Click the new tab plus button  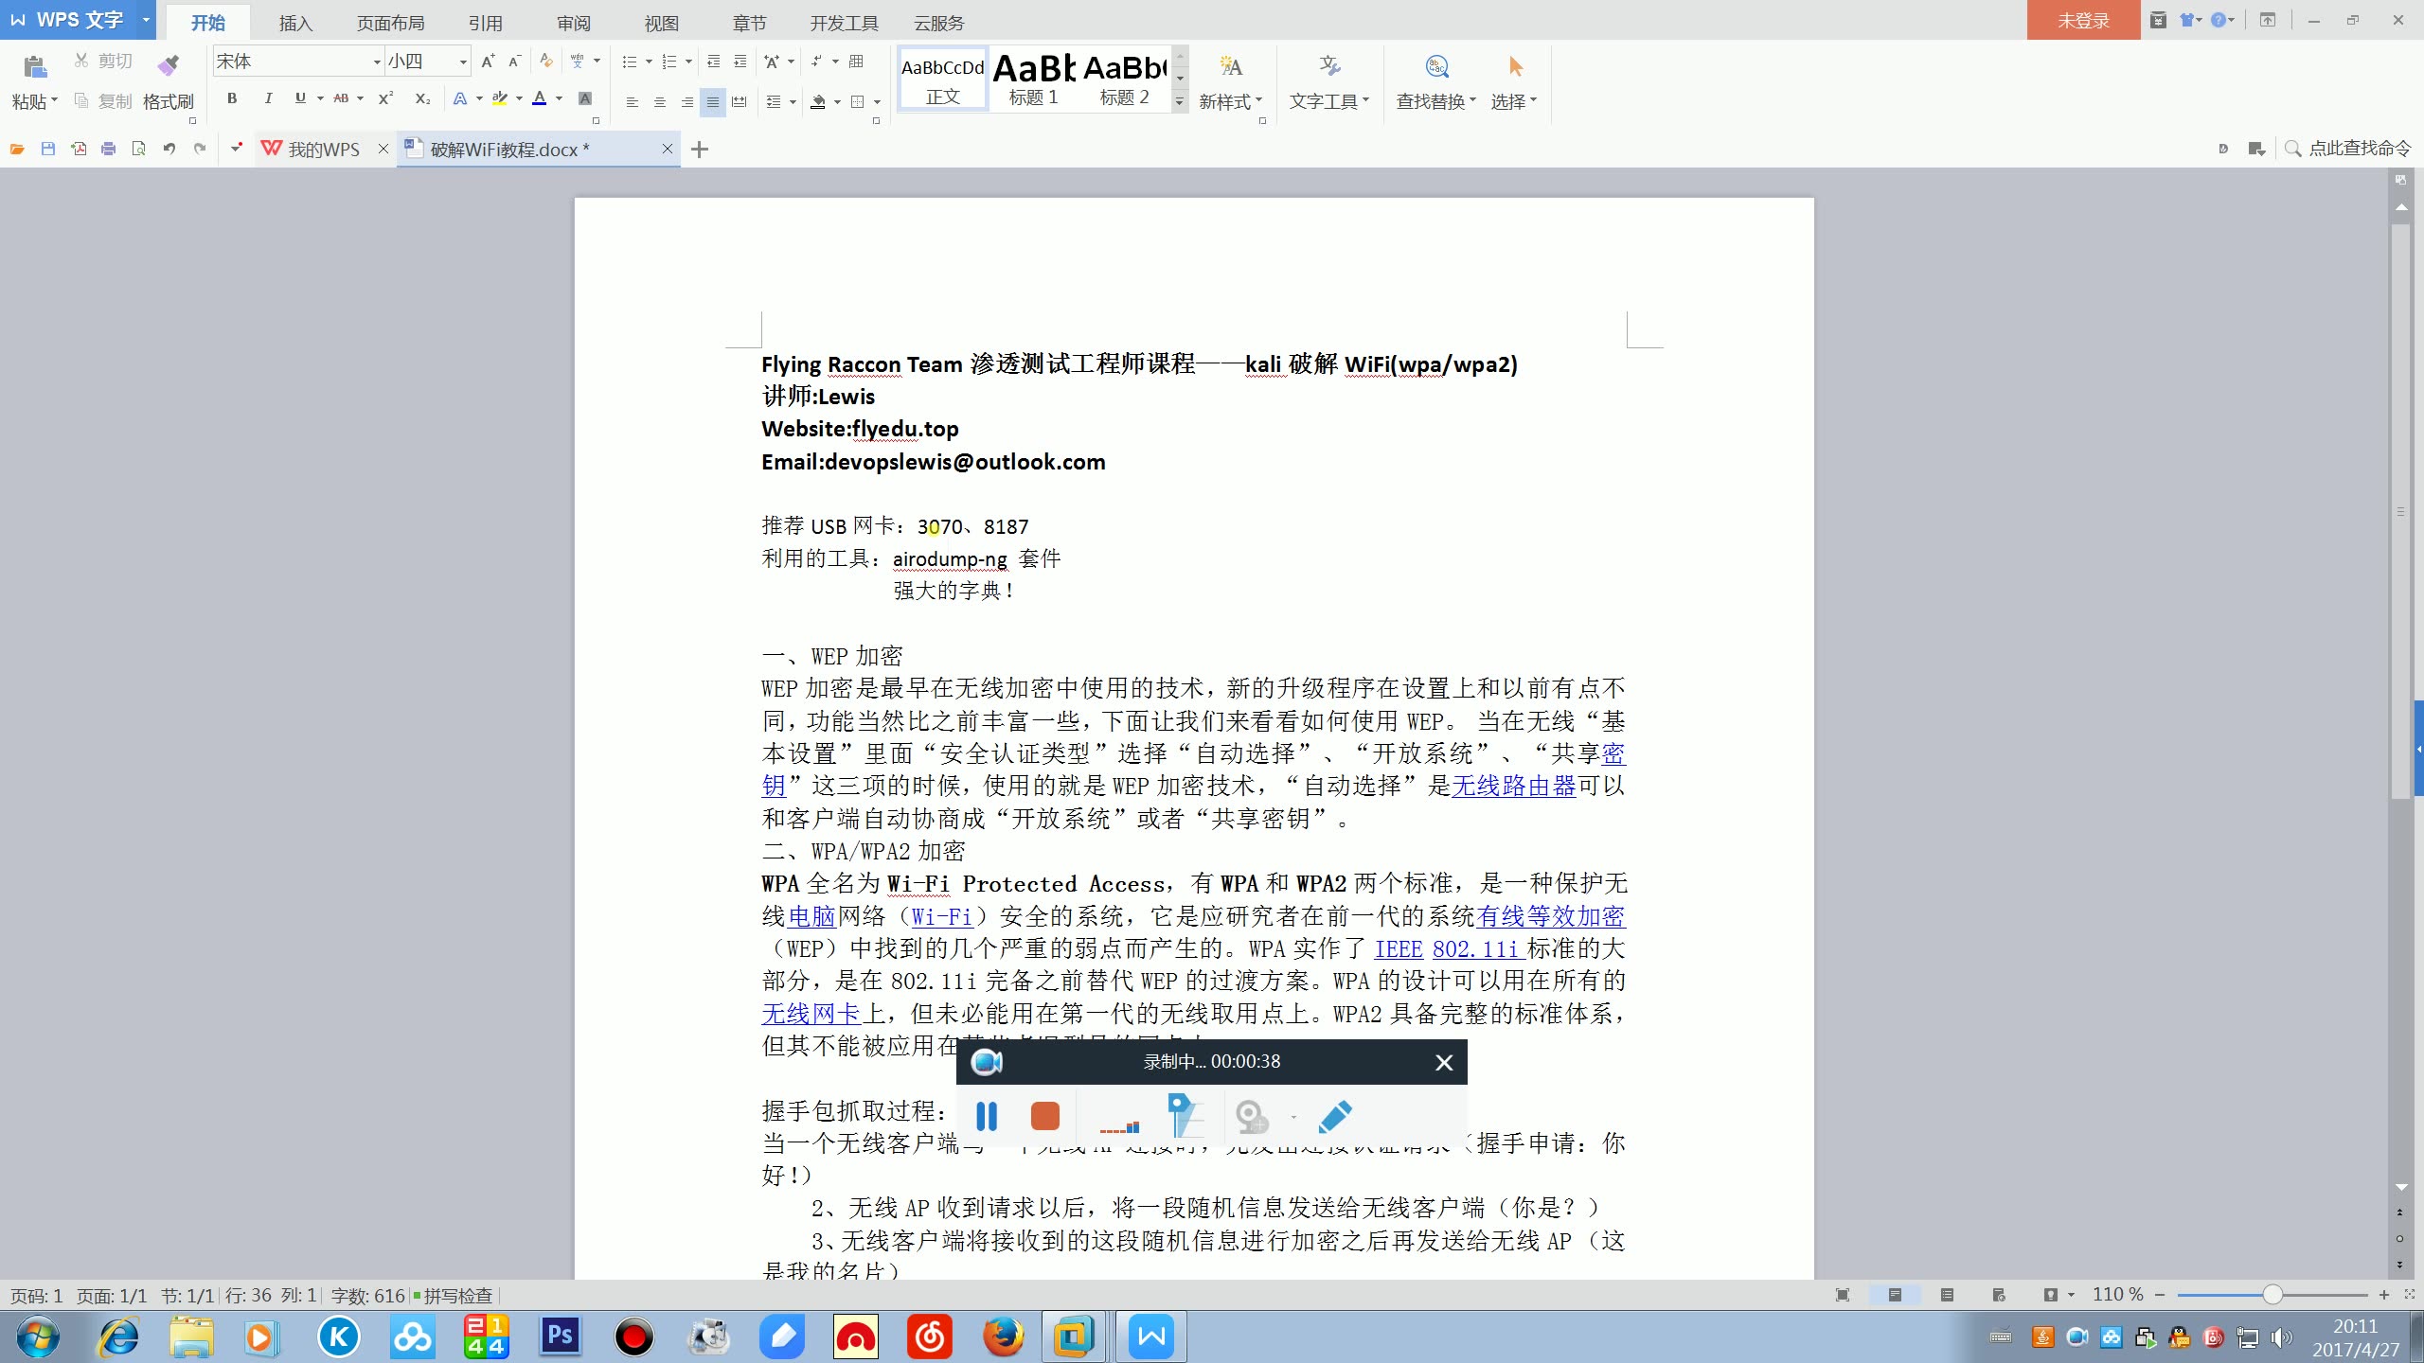pos(700,150)
